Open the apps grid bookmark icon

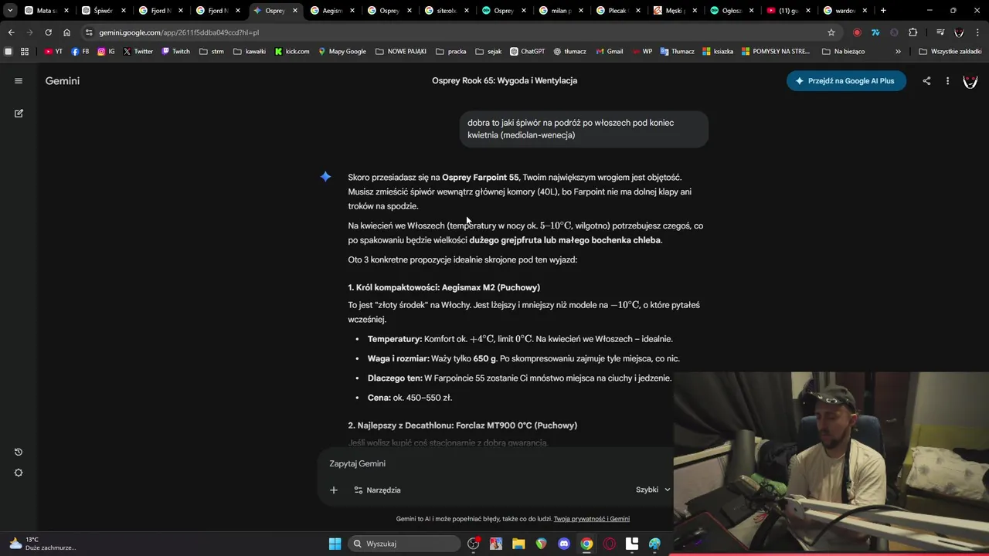[25, 51]
